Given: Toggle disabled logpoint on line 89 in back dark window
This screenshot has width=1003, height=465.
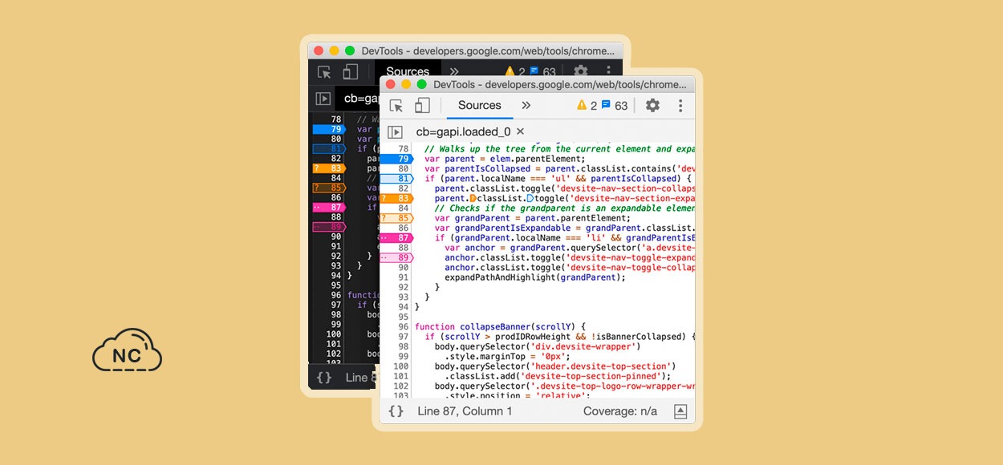Looking at the screenshot, I should (329, 227).
